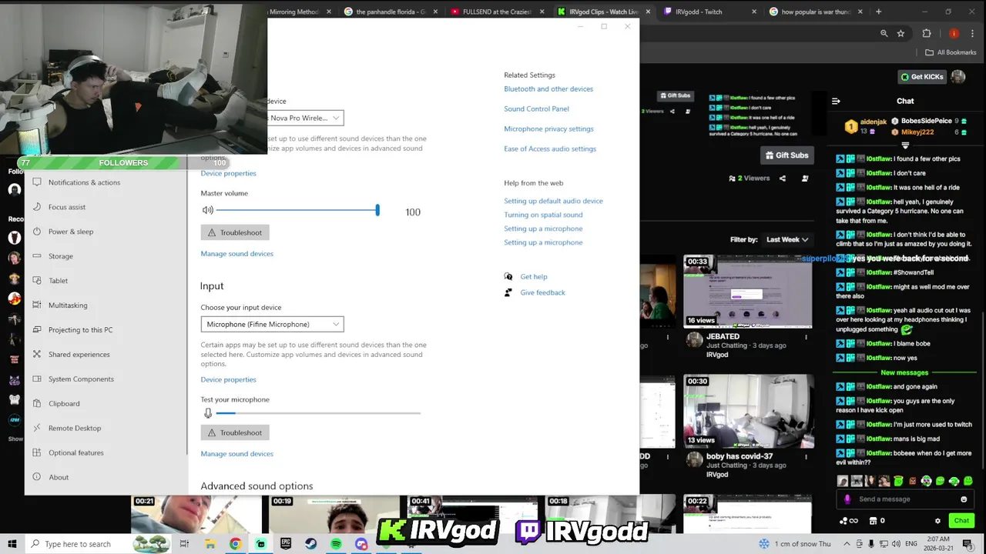Click the Optional features sidebar icon
Image resolution: width=986 pixels, height=554 pixels.
[x=37, y=453]
